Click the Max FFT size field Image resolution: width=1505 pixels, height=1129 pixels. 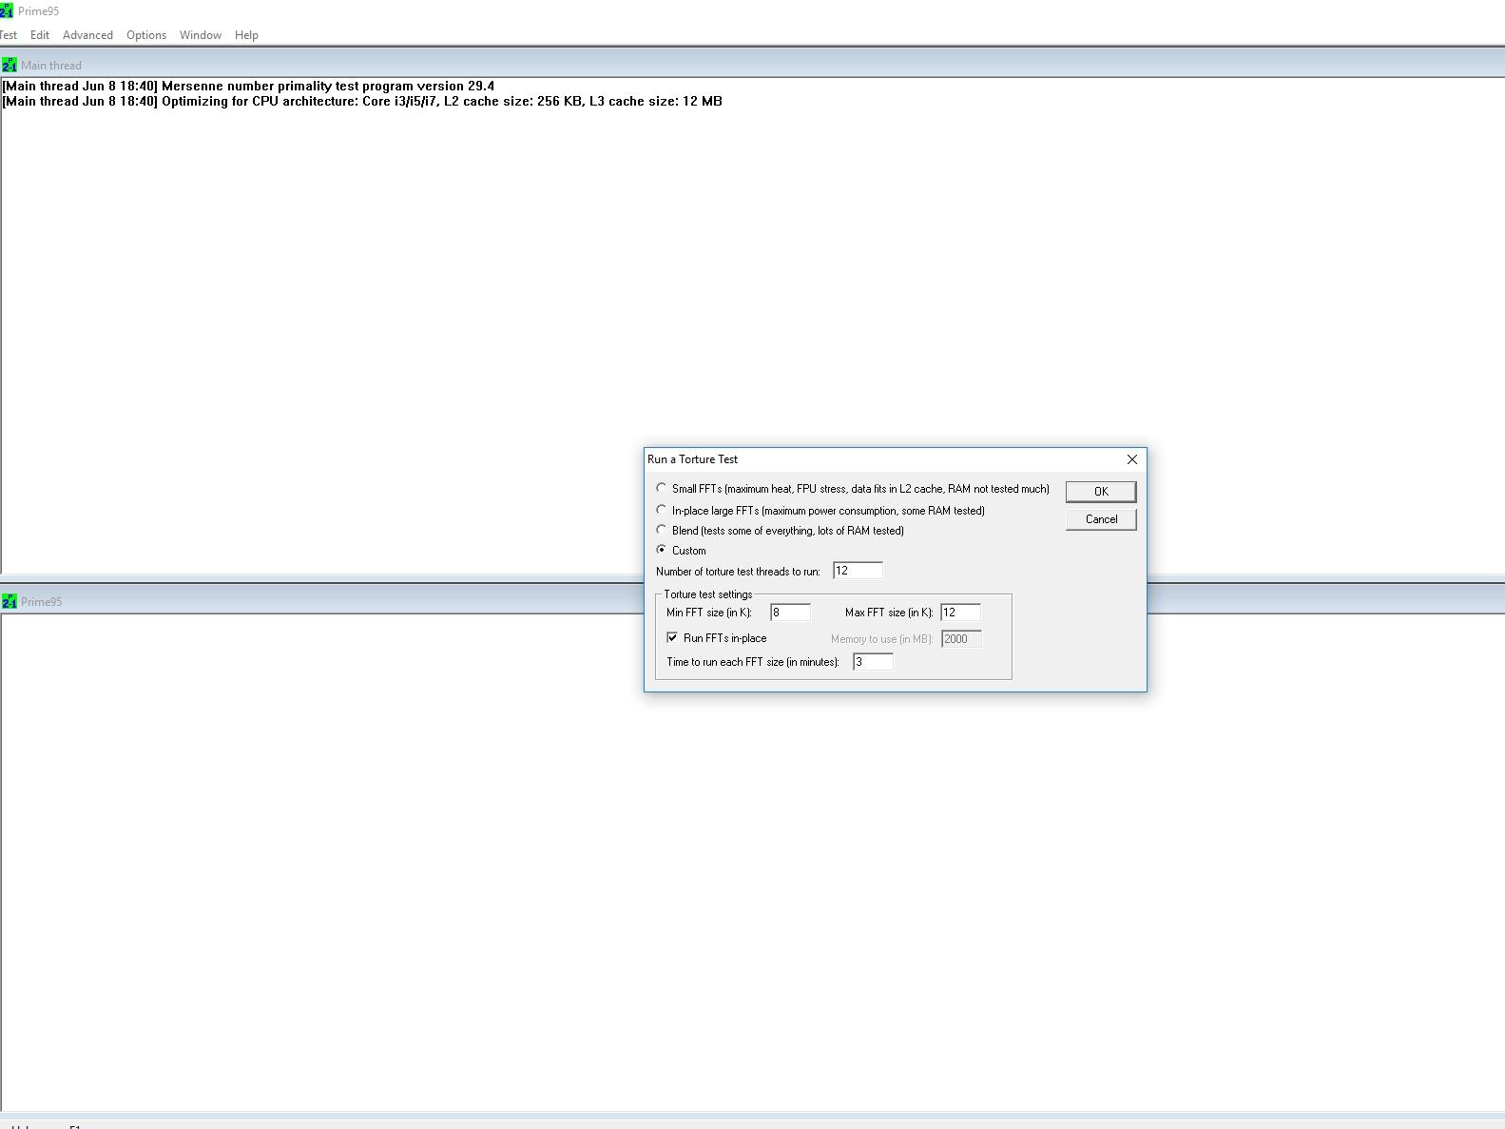(960, 613)
